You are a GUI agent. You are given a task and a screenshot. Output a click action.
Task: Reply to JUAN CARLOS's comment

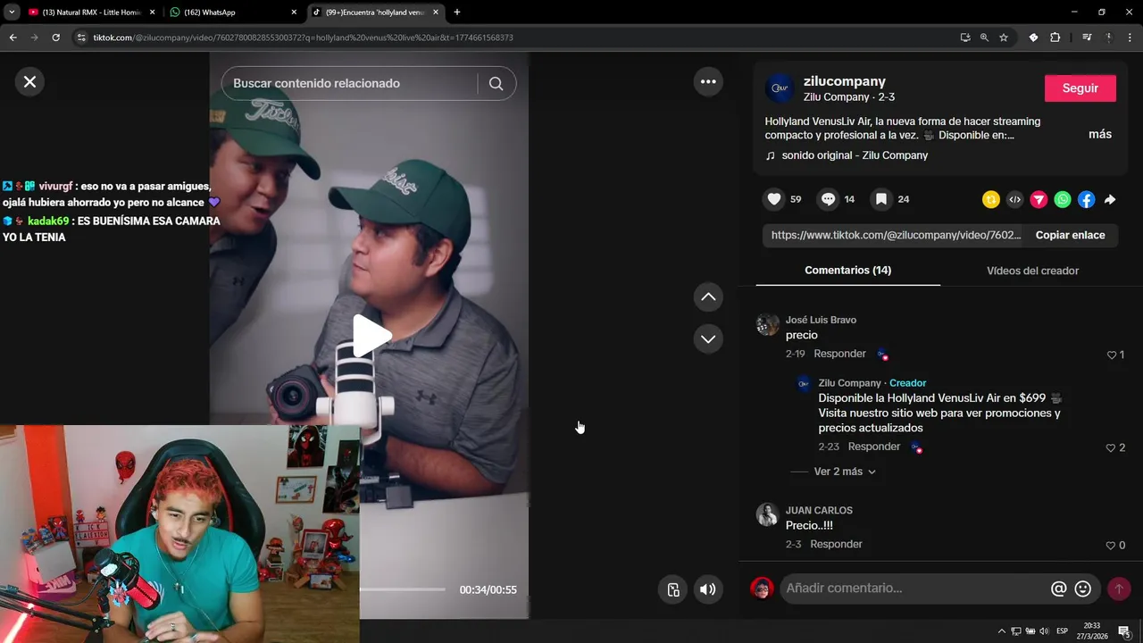click(x=836, y=544)
